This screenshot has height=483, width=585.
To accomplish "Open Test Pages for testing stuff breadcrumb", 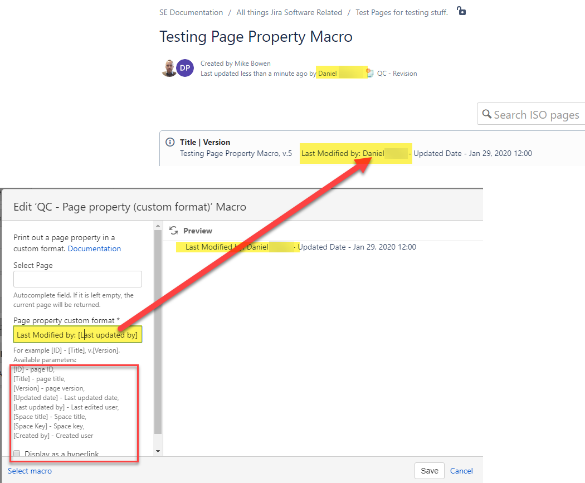I will (402, 12).
